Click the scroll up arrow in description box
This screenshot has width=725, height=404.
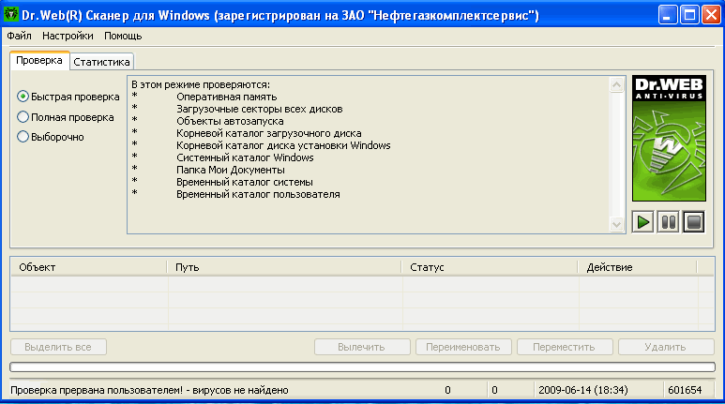[x=616, y=85]
